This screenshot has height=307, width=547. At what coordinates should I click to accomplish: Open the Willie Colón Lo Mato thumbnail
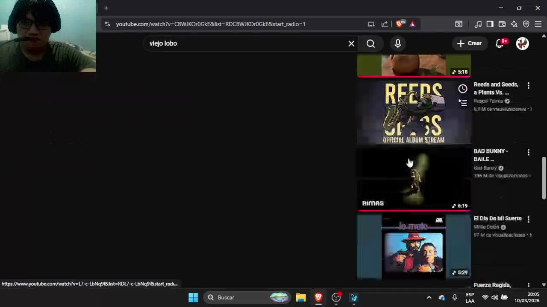[414, 247]
